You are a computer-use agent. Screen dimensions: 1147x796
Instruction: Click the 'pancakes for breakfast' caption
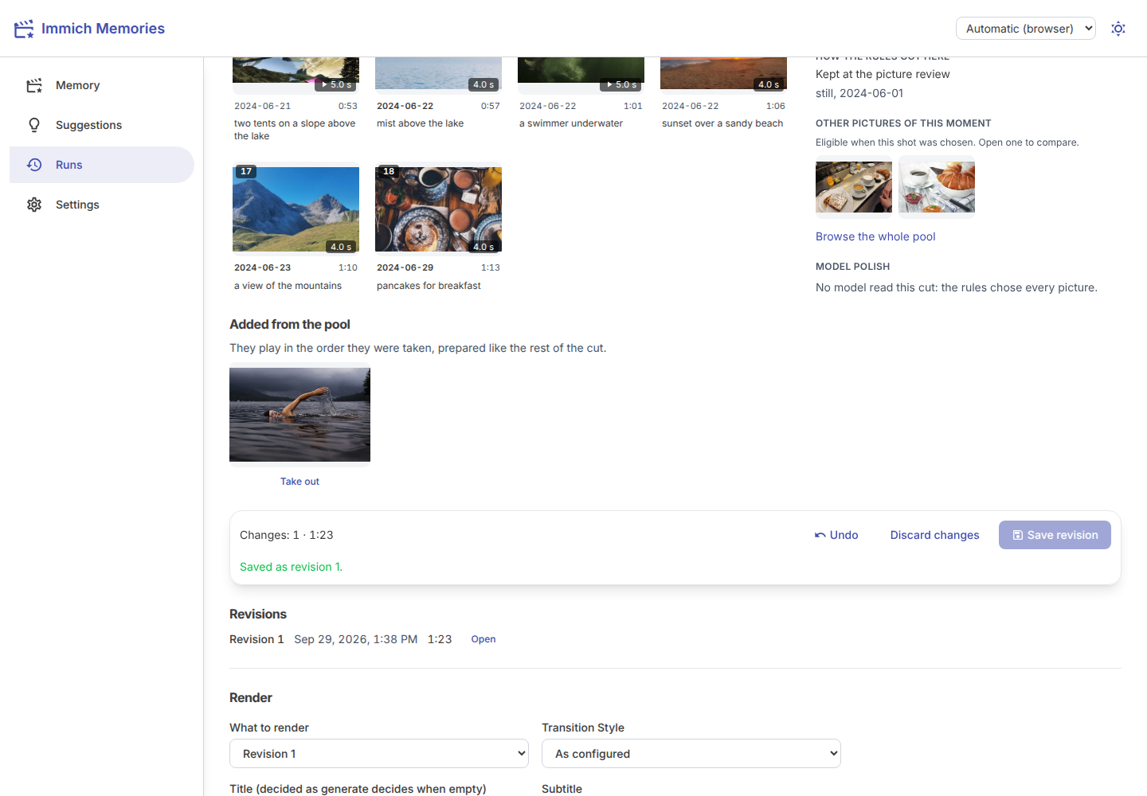(429, 286)
